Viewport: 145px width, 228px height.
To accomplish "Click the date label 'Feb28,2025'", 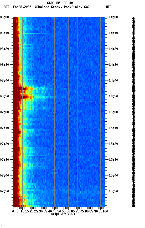I will pos(22,7).
